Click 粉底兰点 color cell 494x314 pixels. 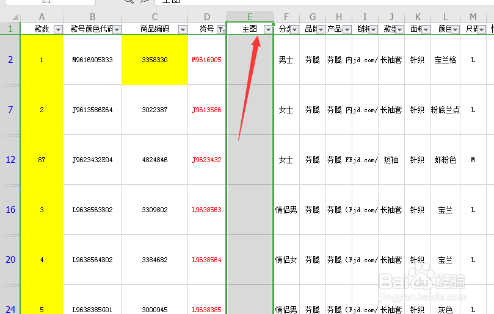point(445,110)
